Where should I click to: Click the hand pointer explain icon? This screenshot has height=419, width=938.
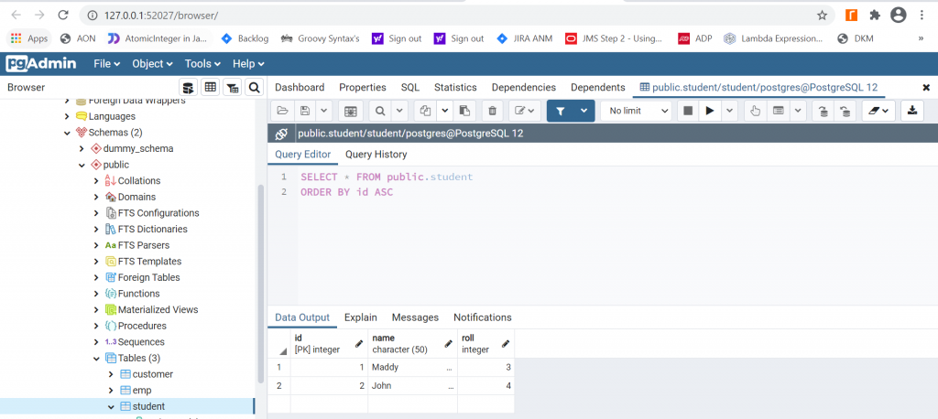tap(756, 111)
